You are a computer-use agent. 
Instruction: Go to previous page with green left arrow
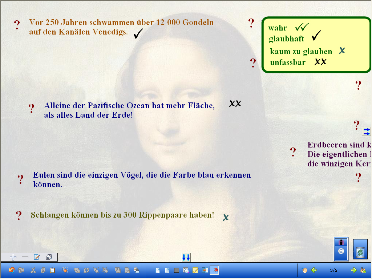[314, 270]
